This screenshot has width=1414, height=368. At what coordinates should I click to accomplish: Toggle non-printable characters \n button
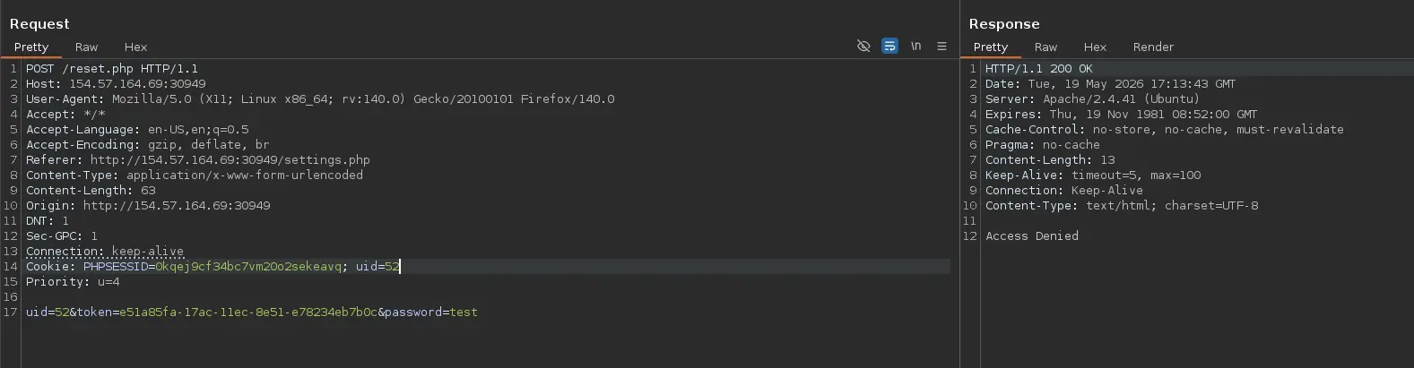(915, 46)
